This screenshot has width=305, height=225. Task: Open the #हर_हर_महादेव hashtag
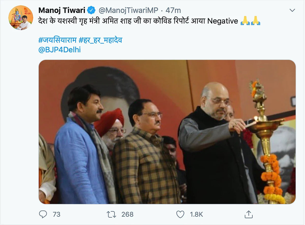pos(100,40)
